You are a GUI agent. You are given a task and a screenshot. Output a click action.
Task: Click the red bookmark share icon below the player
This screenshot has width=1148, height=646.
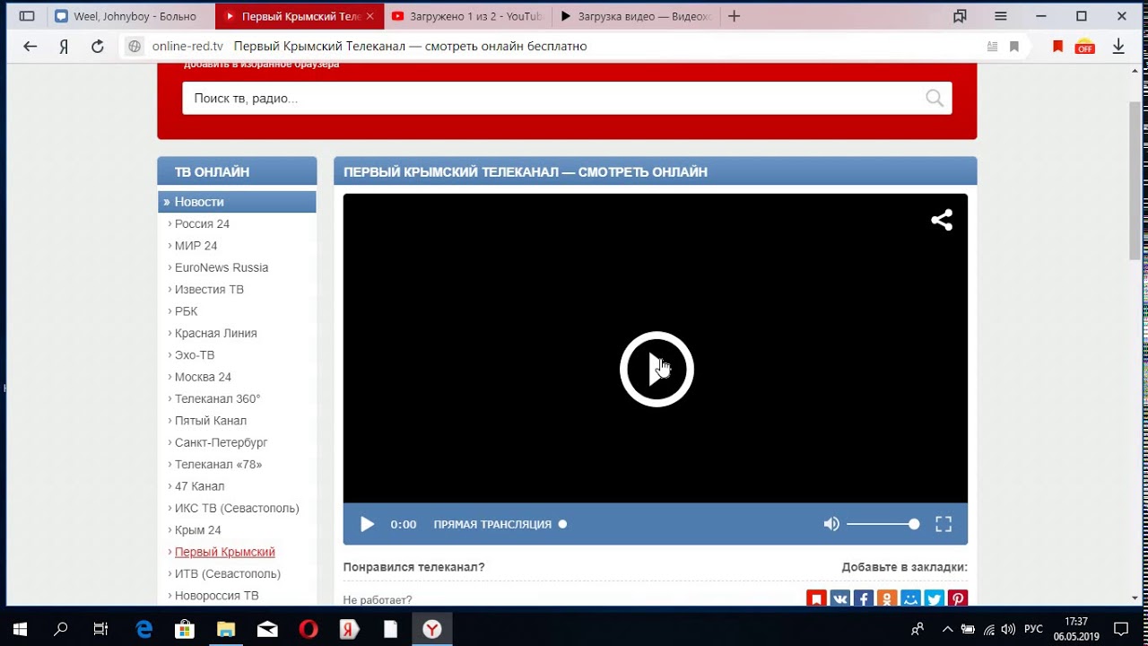click(x=816, y=598)
